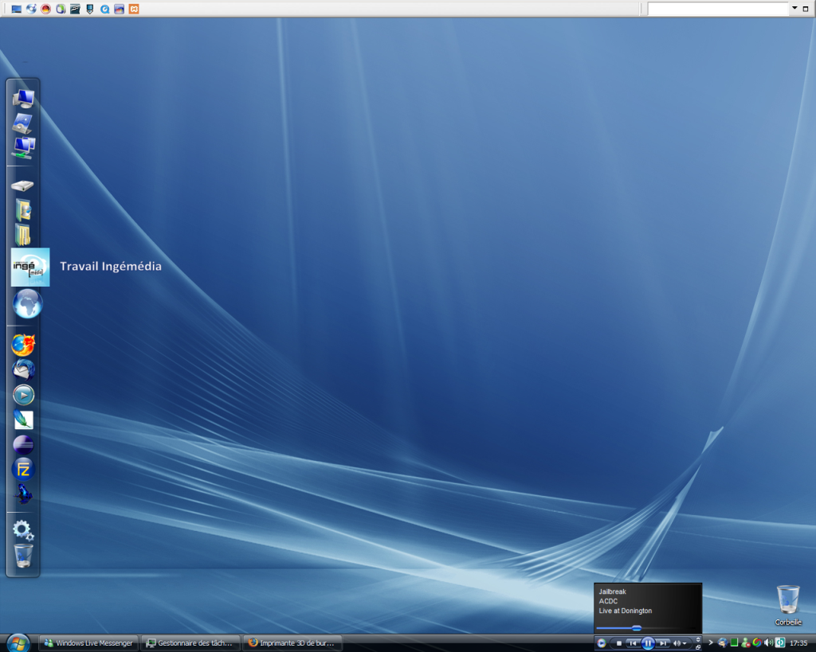
Task: Click the media player logo in the taskbar
Action: 602,643
